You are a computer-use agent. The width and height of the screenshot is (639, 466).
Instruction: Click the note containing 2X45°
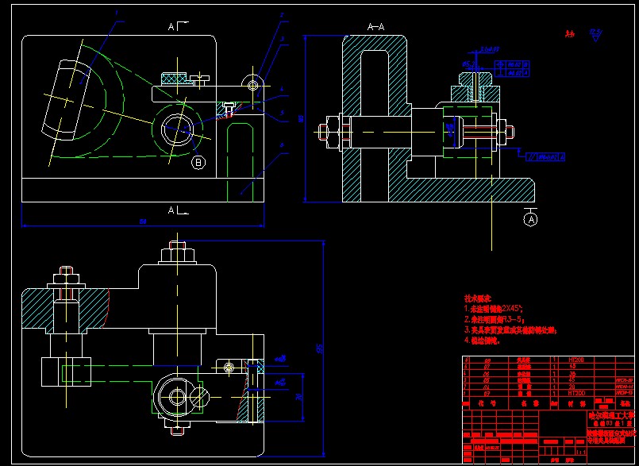(x=495, y=309)
